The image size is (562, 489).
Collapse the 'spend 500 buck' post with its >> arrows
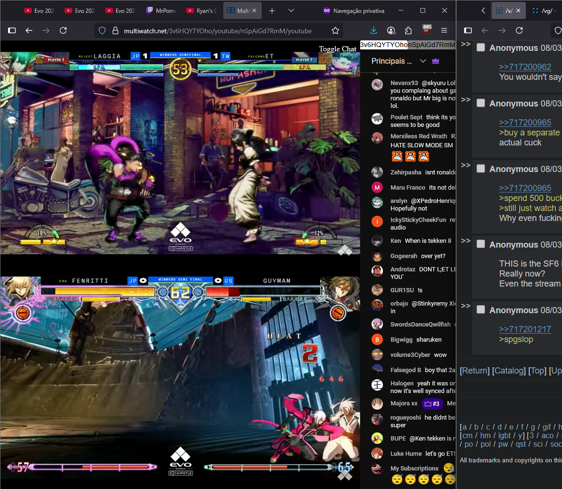point(466,165)
